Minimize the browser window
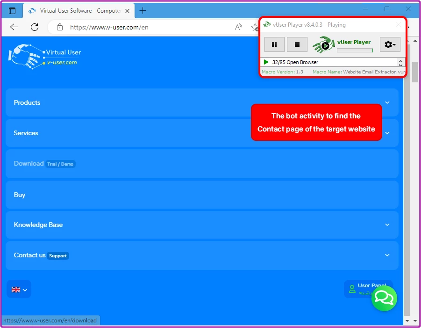The image size is (421, 328). [365, 9]
